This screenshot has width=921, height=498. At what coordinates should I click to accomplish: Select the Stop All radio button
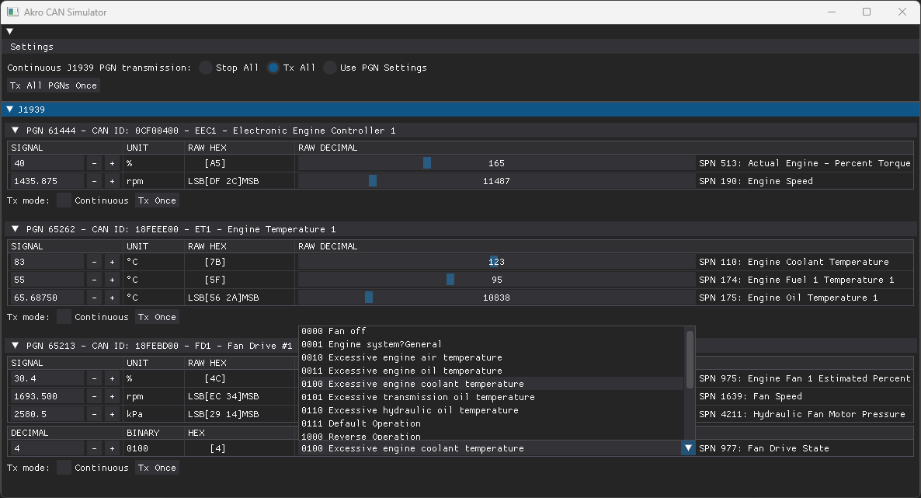[x=204, y=68]
